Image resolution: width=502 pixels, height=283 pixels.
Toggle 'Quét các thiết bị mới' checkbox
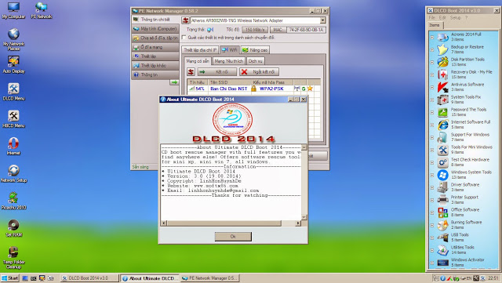184,38
